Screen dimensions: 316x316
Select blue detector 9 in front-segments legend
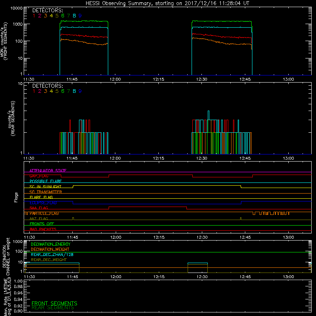[80, 16]
